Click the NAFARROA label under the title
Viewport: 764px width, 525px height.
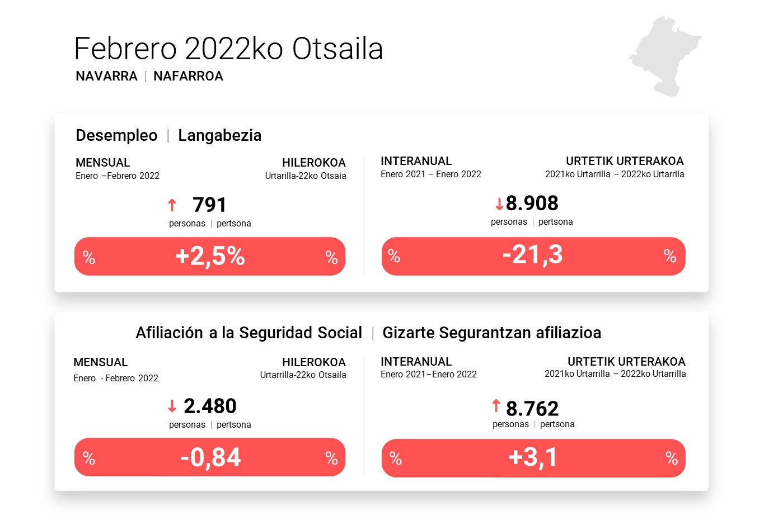188,76
